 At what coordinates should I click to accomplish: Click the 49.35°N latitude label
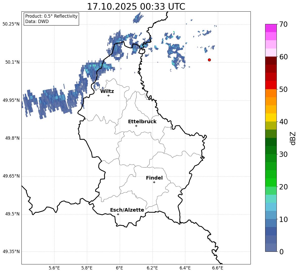pos(11,252)
